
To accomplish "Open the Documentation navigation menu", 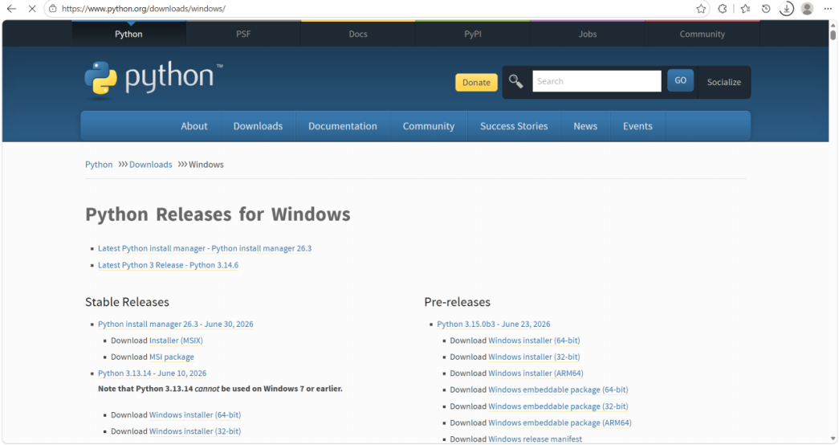I will pos(343,126).
